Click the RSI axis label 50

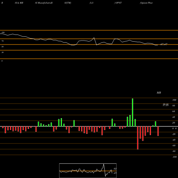2,47
